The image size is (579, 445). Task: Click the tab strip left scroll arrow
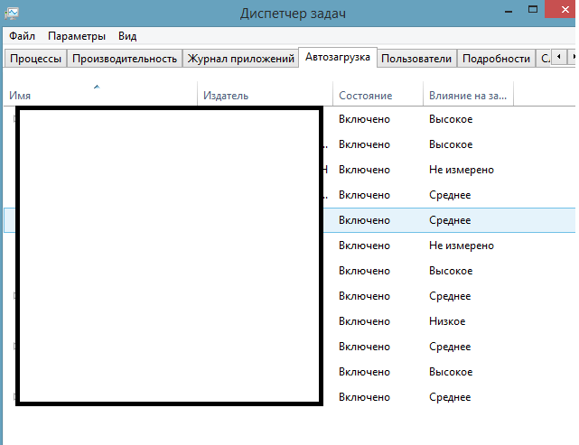(559, 57)
